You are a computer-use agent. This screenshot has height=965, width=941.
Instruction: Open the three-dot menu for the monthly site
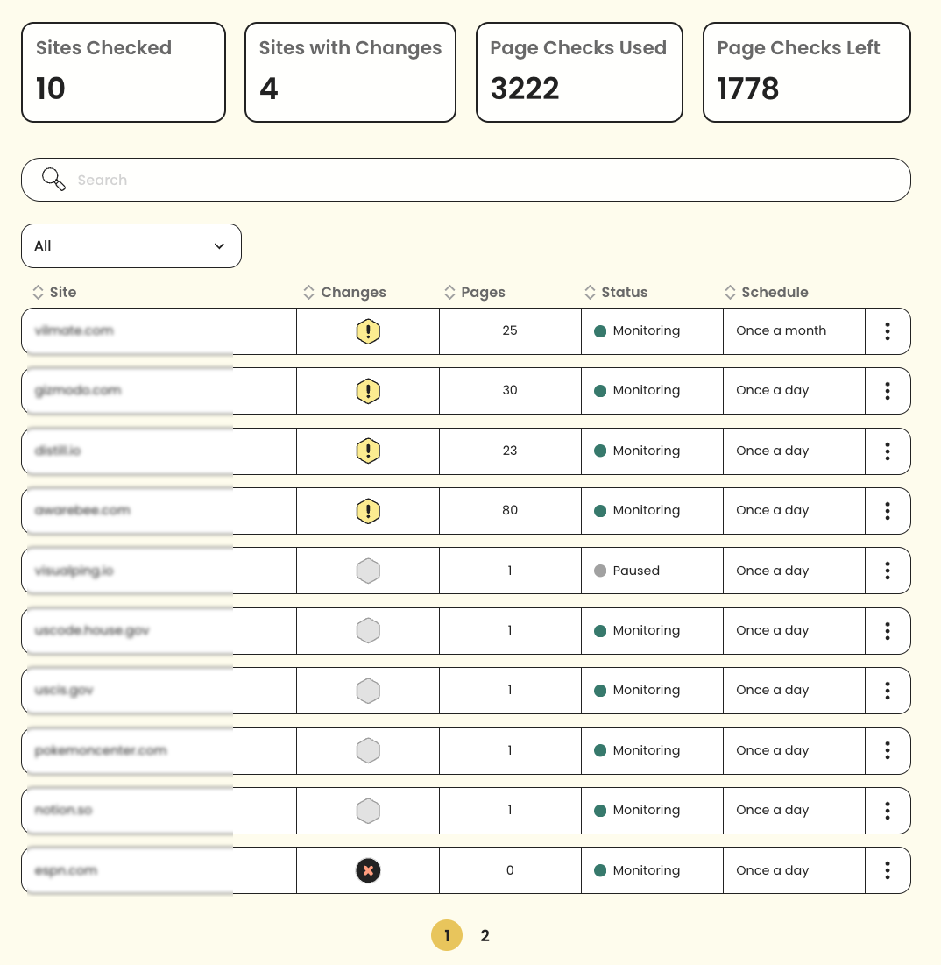(x=888, y=331)
